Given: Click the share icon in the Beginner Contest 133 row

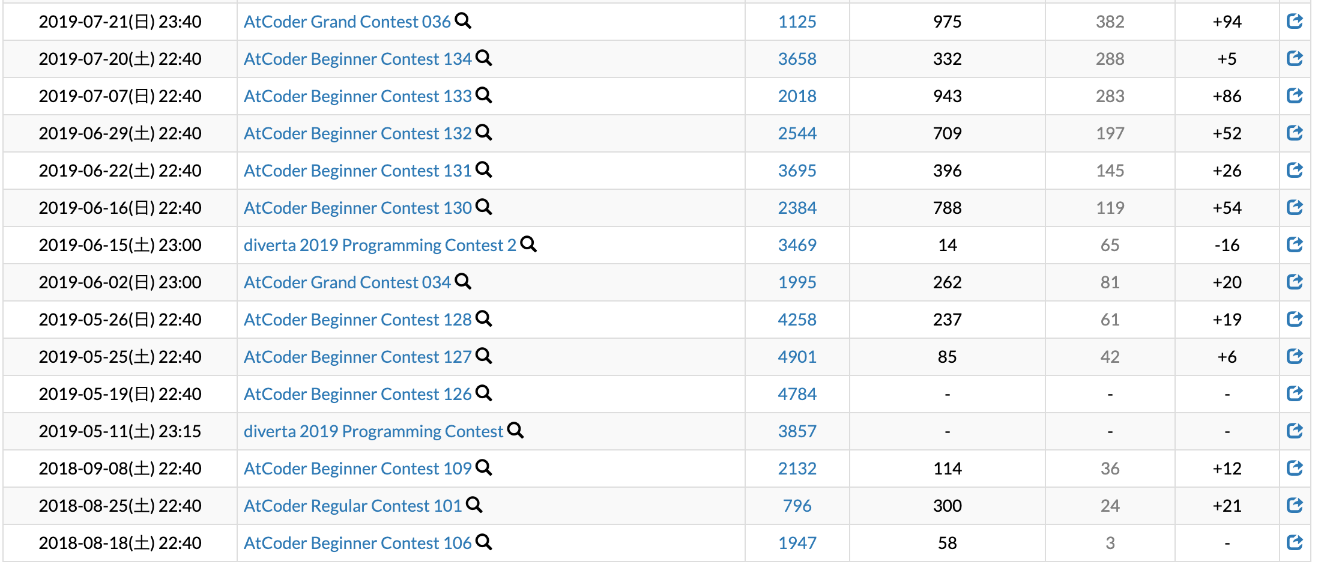Looking at the screenshot, I should point(1295,96).
